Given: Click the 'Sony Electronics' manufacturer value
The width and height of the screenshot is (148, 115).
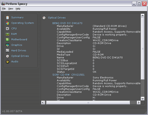Looking at the screenshot, I should coord(103,78).
